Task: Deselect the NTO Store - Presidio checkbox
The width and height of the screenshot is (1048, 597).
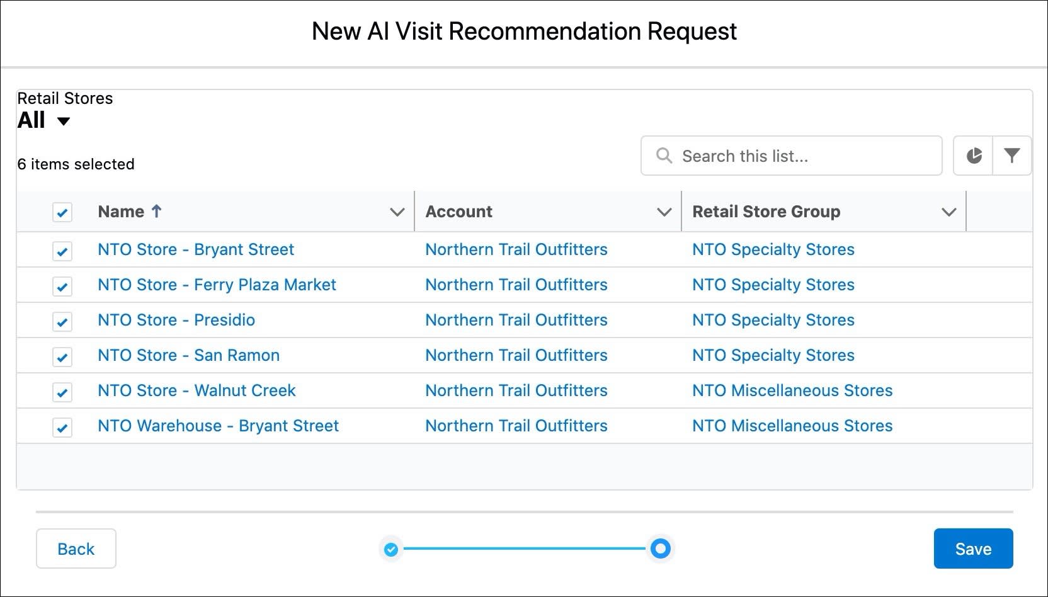Action: coord(62,320)
